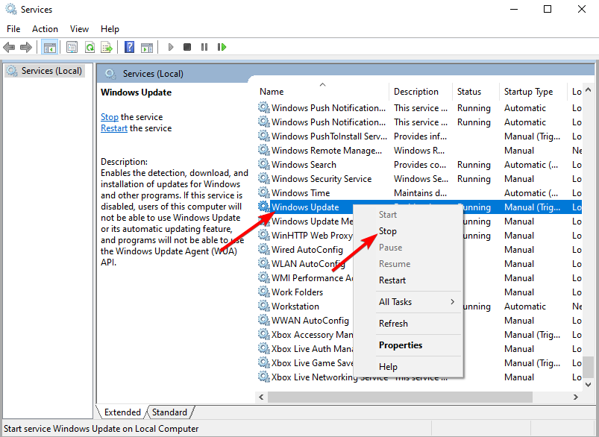Click gear icon of Xbox Live Networking Service
This screenshot has height=437, width=599.
coord(263,377)
